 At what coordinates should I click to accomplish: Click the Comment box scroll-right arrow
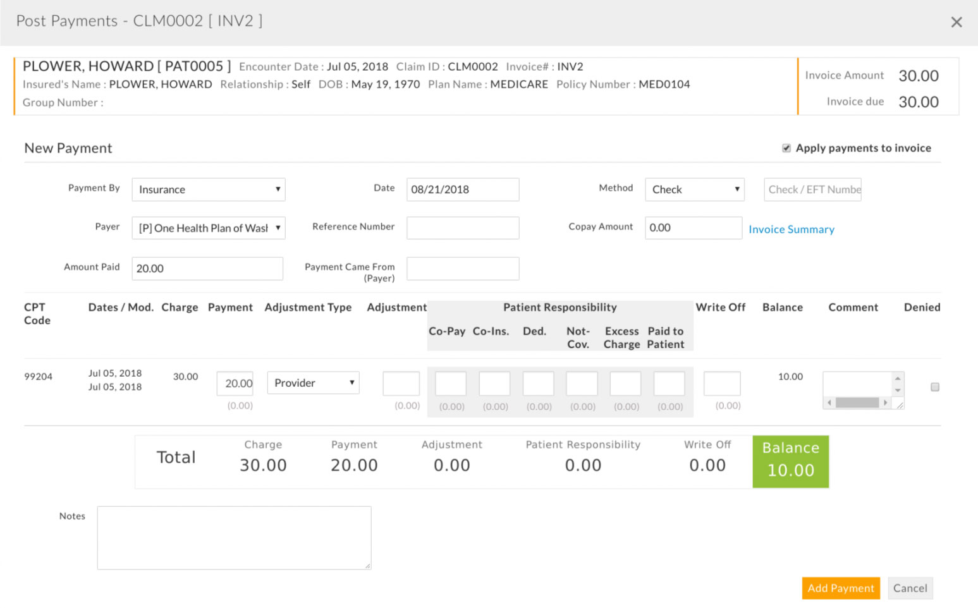click(885, 403)
